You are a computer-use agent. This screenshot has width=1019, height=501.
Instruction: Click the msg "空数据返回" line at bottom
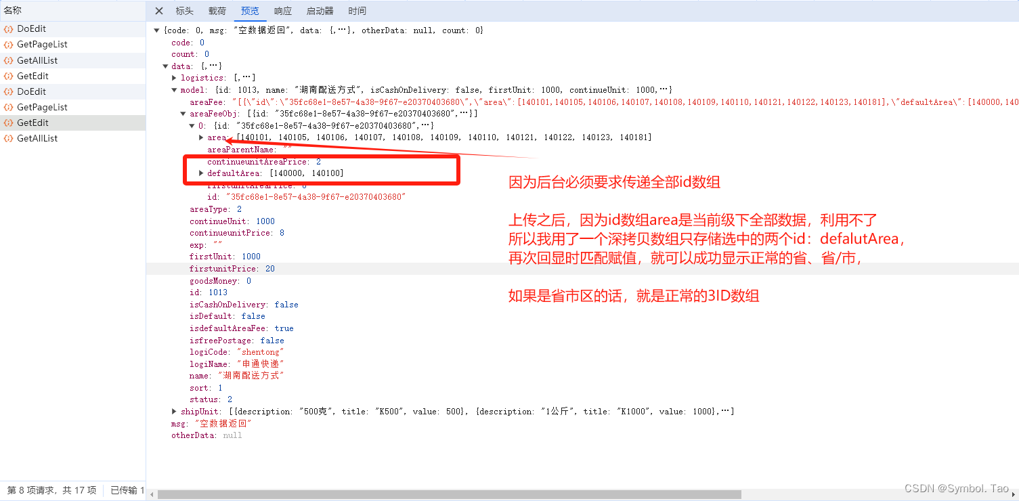[212, 423]
